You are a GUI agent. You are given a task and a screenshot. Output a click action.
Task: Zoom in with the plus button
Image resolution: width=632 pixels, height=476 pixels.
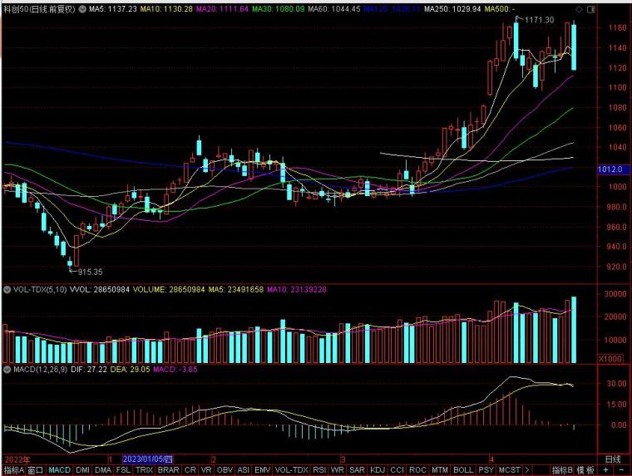coord(605,470)
